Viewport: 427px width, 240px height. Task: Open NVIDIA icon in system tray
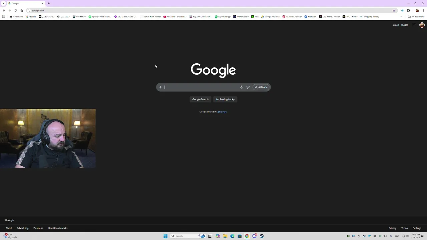pyautogui.click(x=348, y=236)
